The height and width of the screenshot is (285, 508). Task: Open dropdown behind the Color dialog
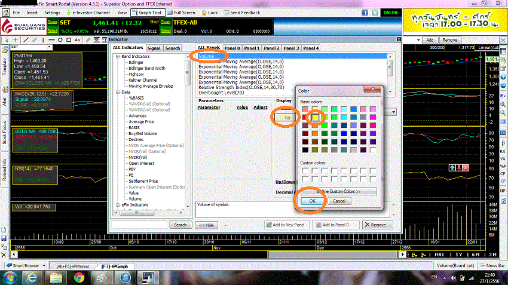(394, 112)
